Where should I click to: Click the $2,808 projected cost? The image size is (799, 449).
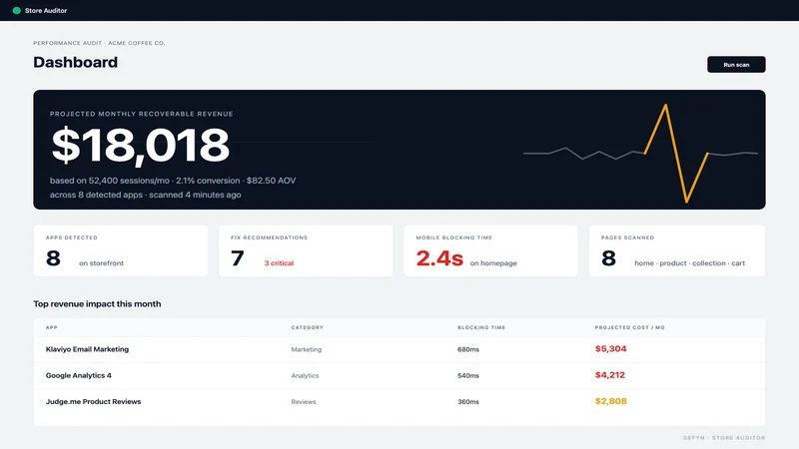610,401
